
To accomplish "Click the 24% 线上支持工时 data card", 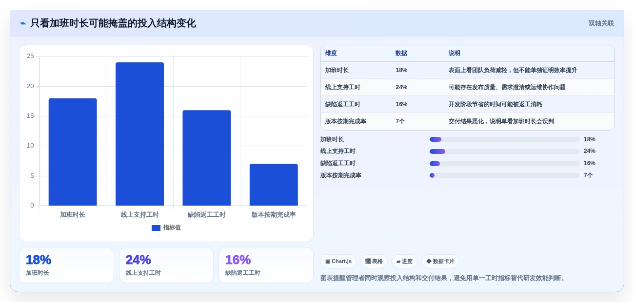I will pos(166,265).
